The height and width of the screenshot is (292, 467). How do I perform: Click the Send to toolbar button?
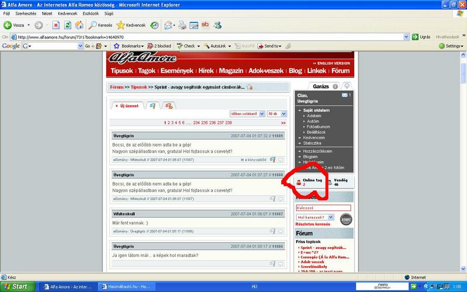pyautogui.click(x=270, y=46)
